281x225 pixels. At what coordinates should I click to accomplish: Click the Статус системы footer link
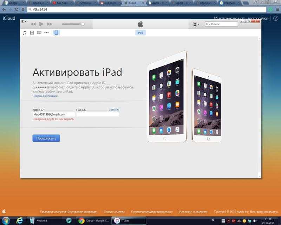tap(114, 212)
